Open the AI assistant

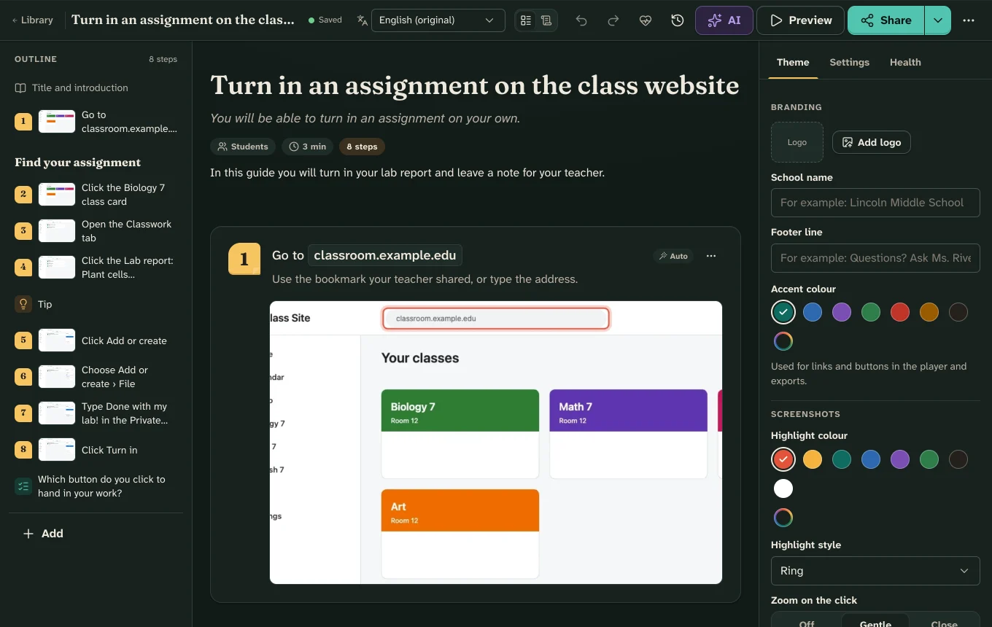724,20
